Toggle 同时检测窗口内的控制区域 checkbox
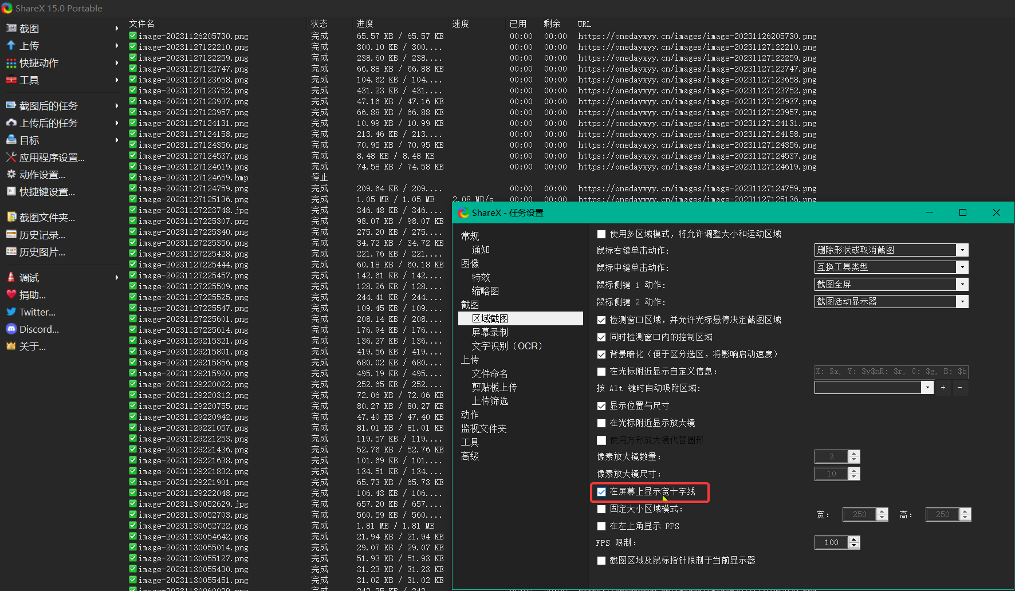 [601, 337]
